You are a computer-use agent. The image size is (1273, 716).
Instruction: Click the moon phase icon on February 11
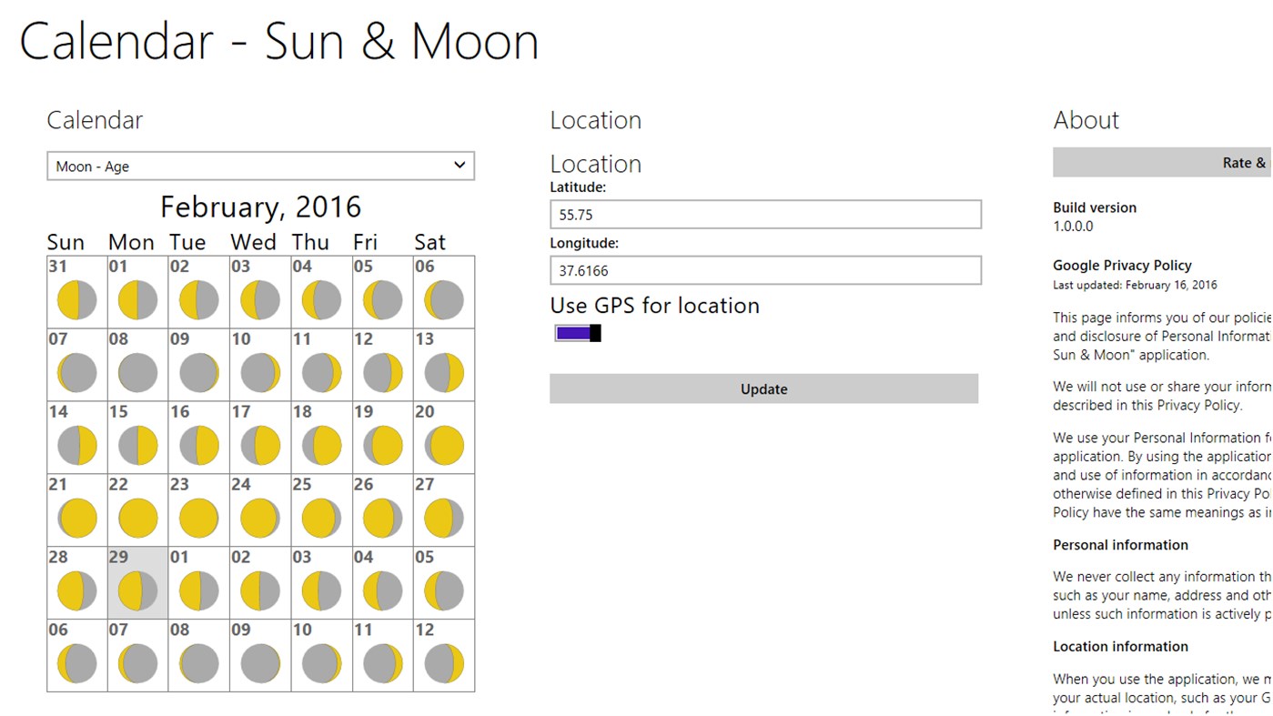pos(321,371)
